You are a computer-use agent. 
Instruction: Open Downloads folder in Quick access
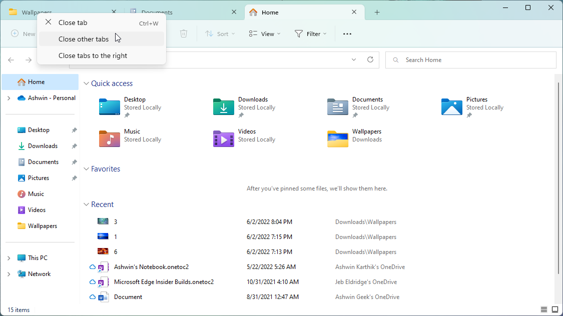tap(245, 106)
